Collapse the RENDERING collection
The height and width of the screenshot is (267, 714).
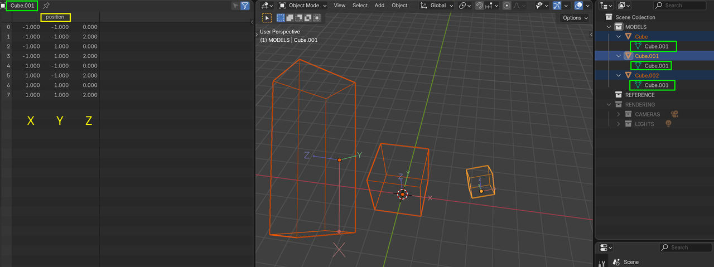pyautogui.click(x=609, y=104)
